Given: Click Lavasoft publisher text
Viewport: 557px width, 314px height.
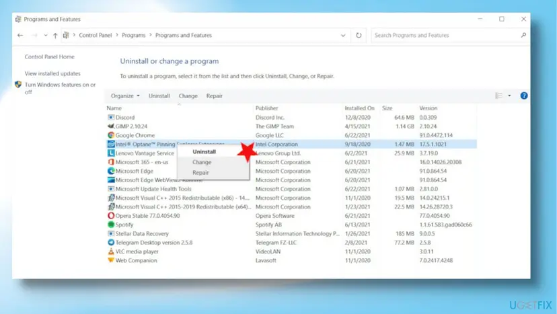Looking at the screenshot, I should 266,260.
